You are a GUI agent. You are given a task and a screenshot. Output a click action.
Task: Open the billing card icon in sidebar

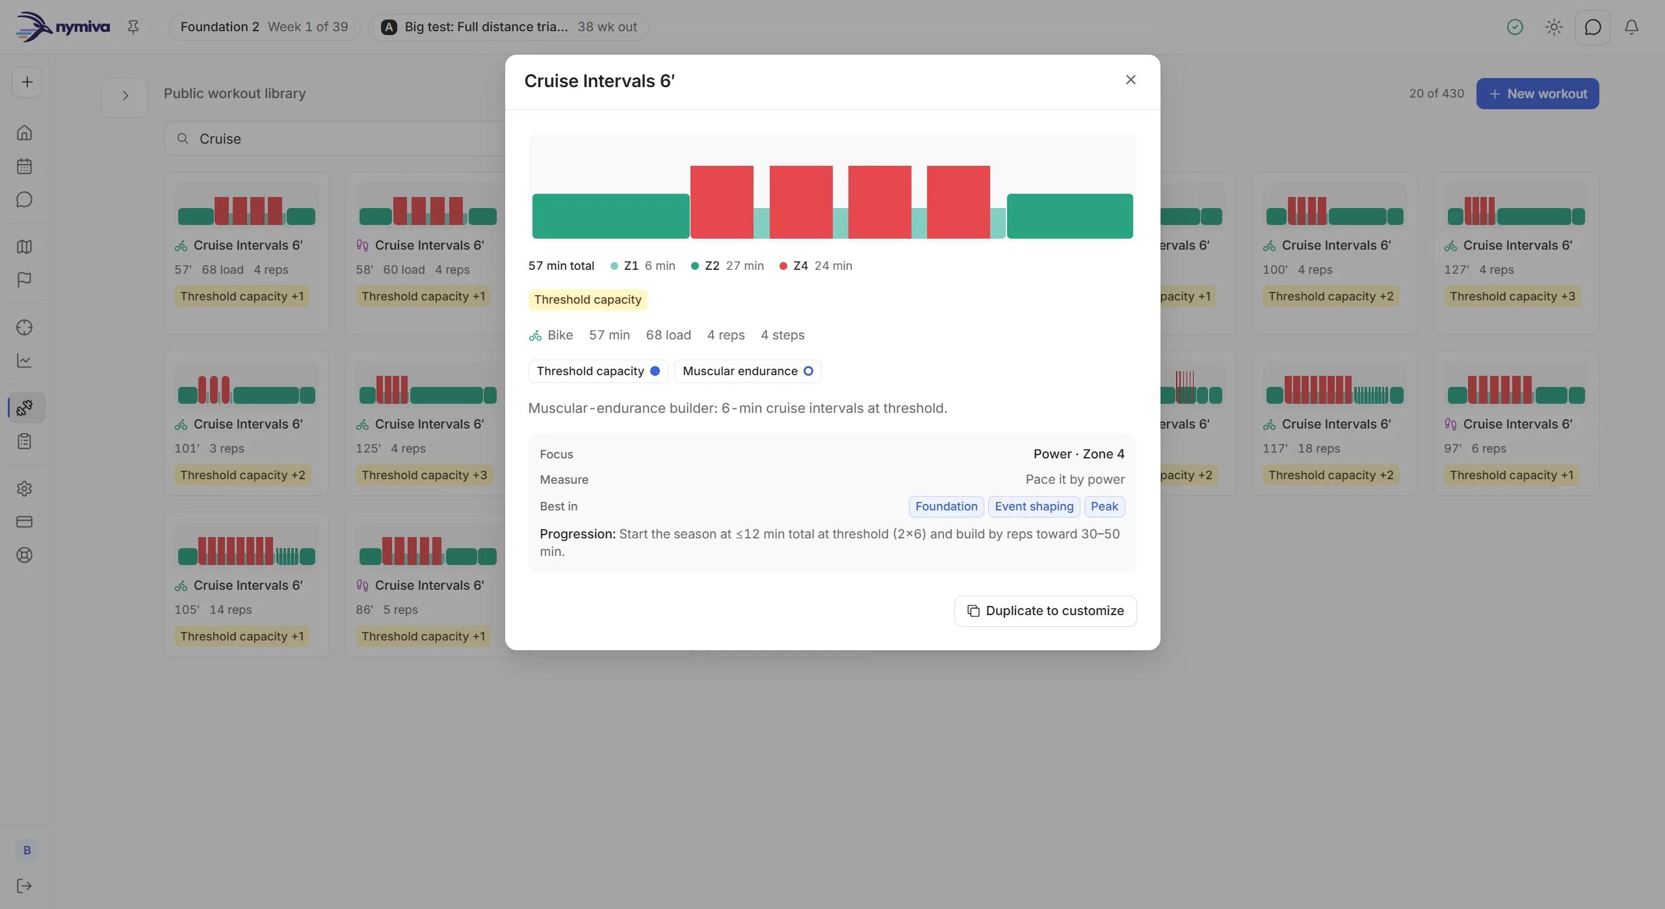pyautogui.click(x=25, y=521)
